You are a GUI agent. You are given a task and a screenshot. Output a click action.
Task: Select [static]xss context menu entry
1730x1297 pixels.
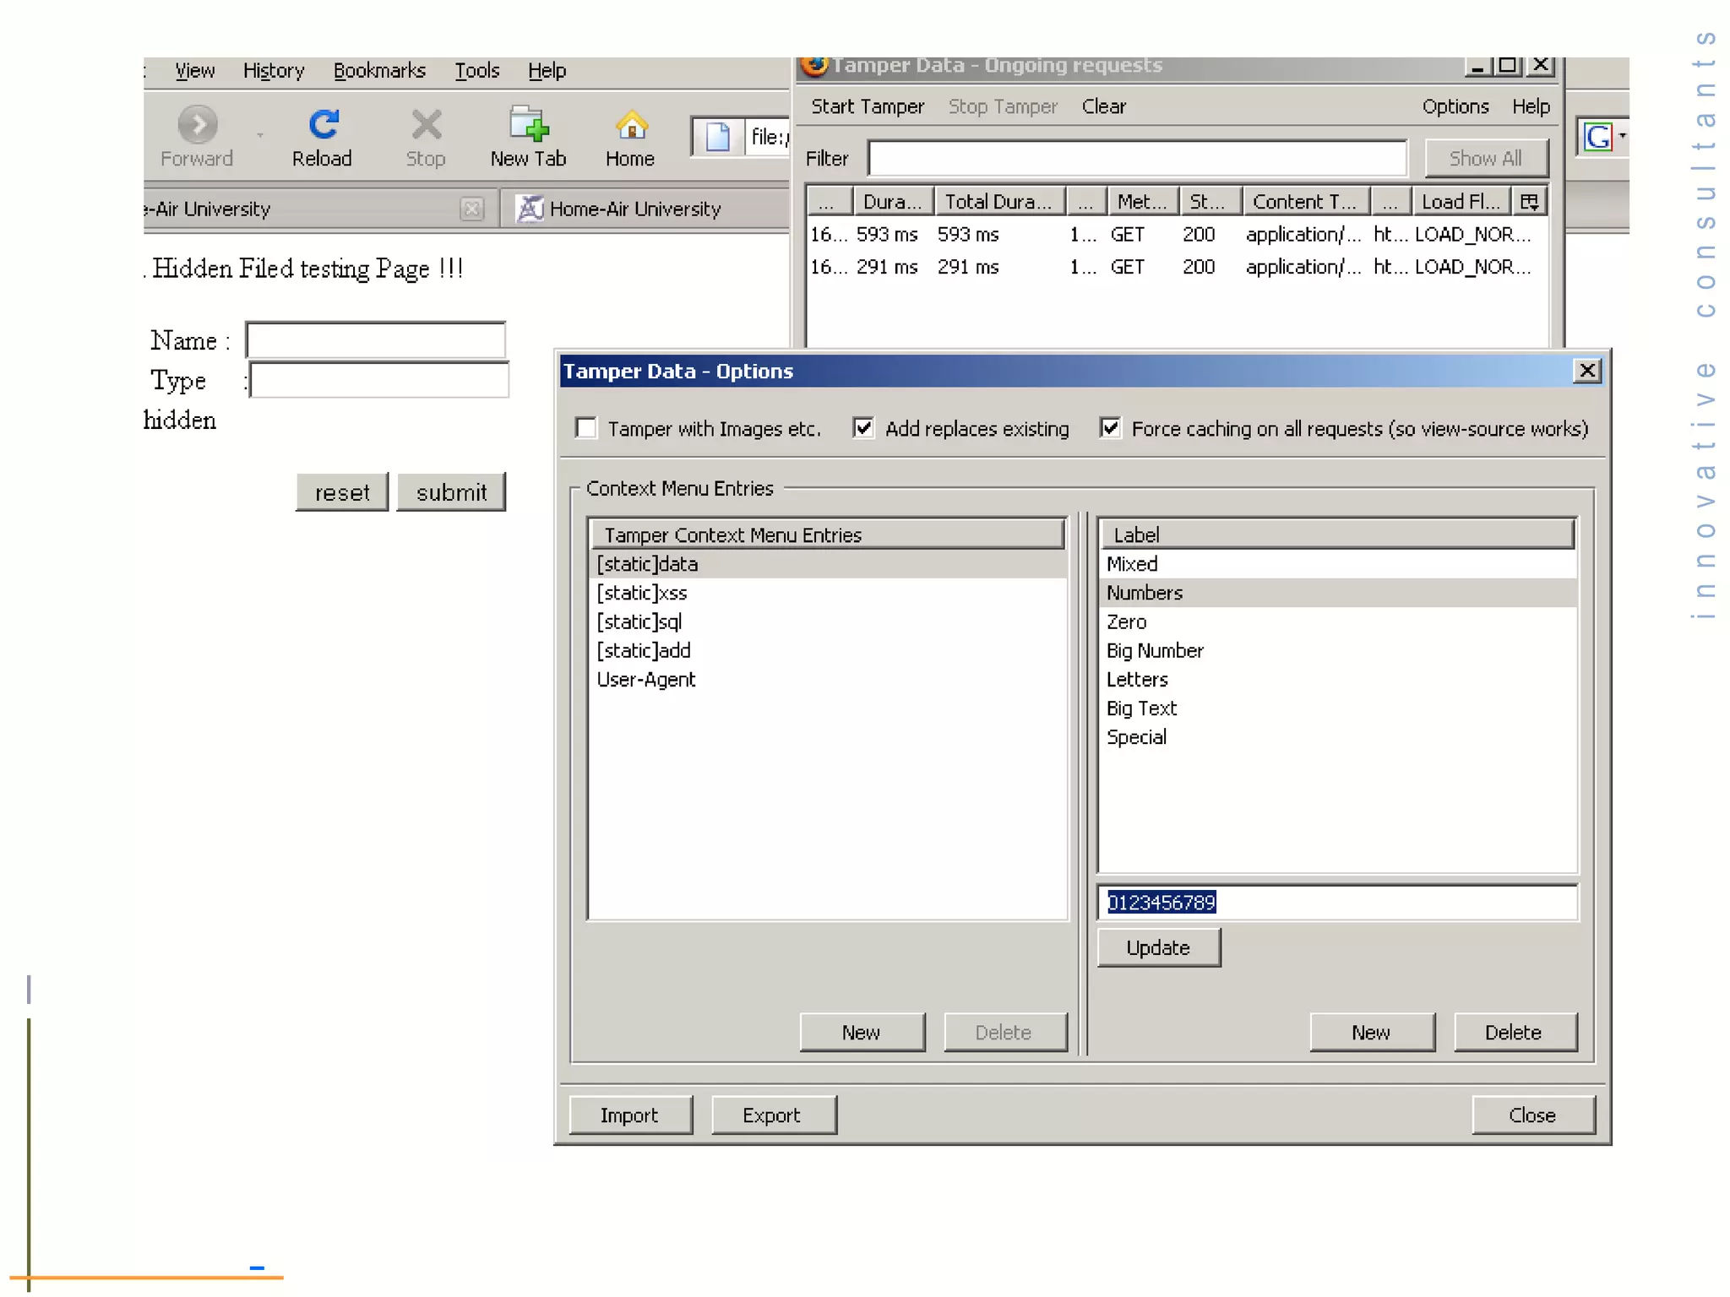[x=642, y=593]
